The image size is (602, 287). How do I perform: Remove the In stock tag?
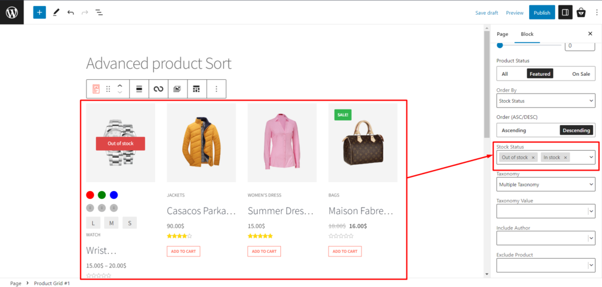coord(565,158)
